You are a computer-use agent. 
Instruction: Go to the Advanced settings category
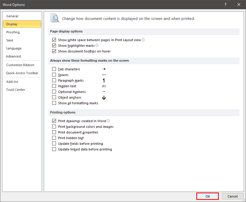13,56
